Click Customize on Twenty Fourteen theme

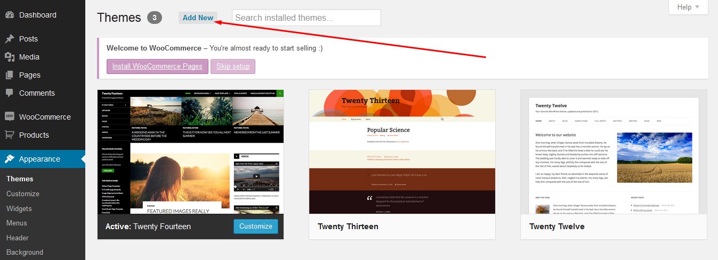pos(256,226)
